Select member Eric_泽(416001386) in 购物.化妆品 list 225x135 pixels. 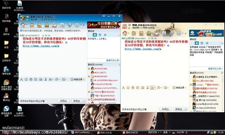(x=203, y=81)
